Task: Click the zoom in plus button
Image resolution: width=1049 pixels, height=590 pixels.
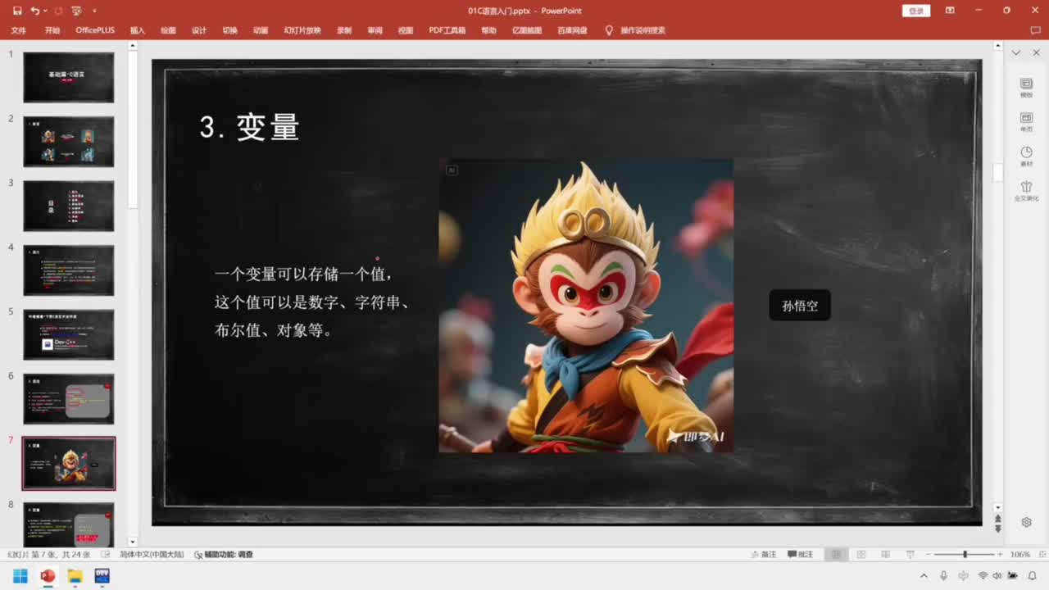Action: click(x=1001, y=555)
